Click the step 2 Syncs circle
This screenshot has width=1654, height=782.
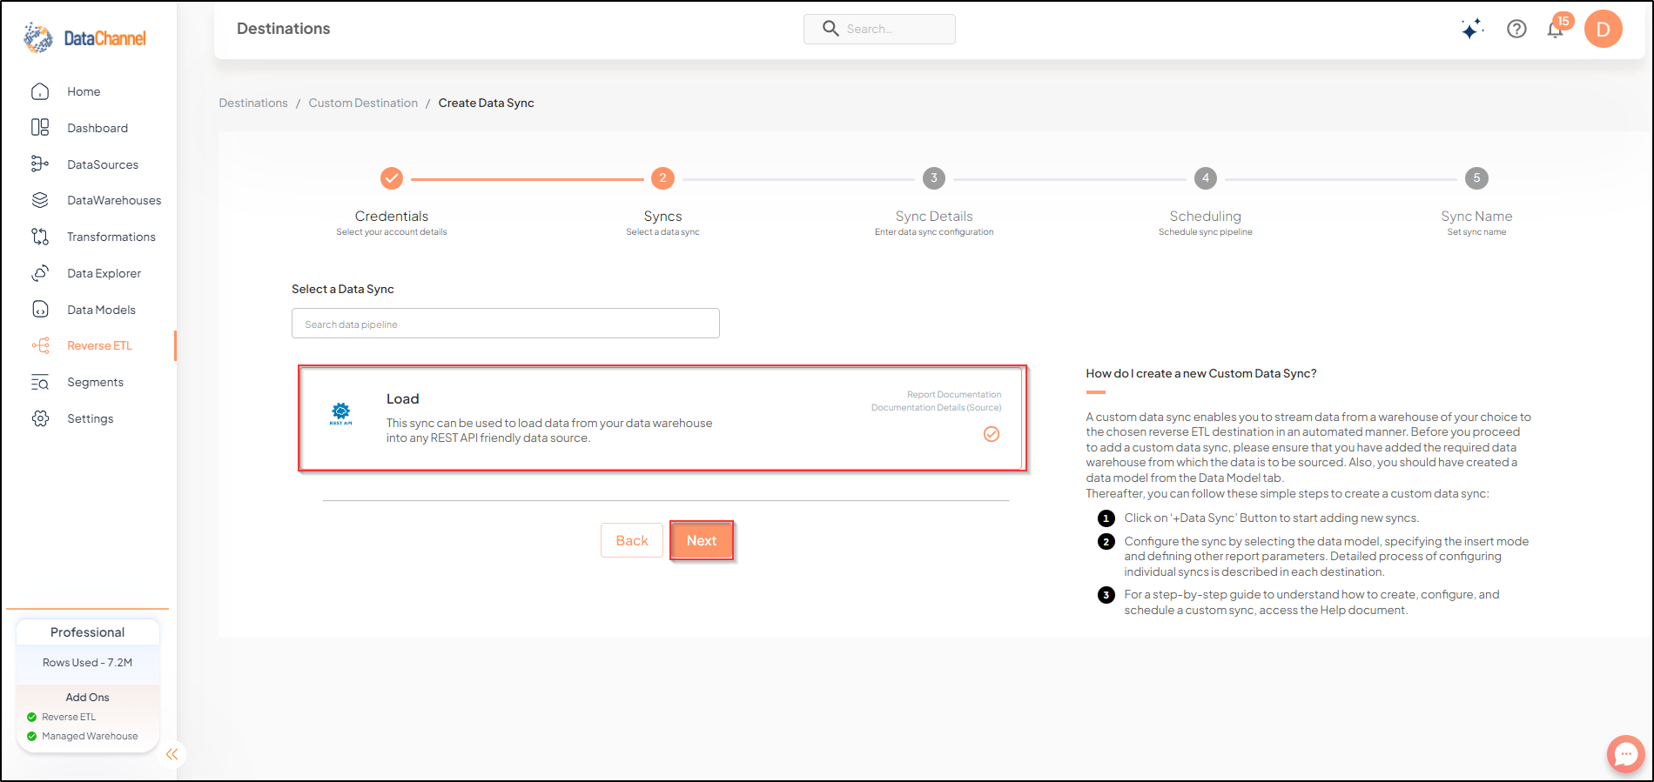662,178
